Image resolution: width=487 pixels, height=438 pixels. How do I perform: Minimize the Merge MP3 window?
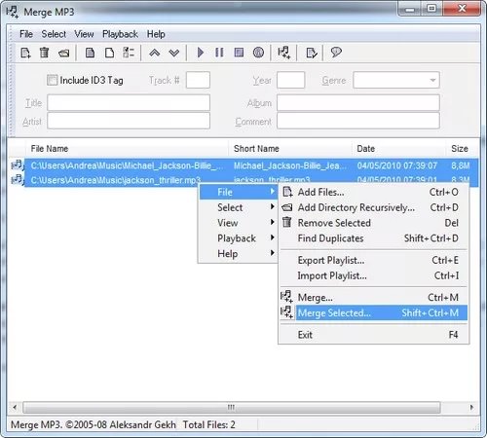(410, 9)
